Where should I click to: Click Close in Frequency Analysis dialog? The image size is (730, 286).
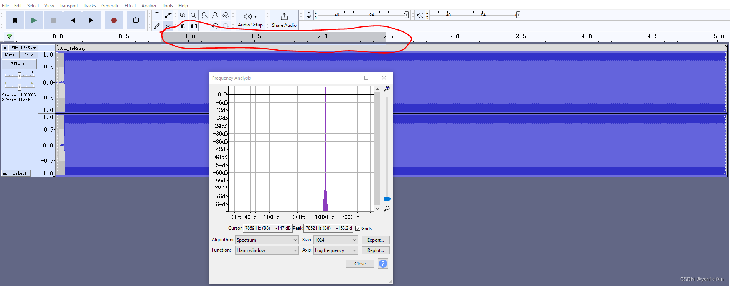tap(360, 263)
